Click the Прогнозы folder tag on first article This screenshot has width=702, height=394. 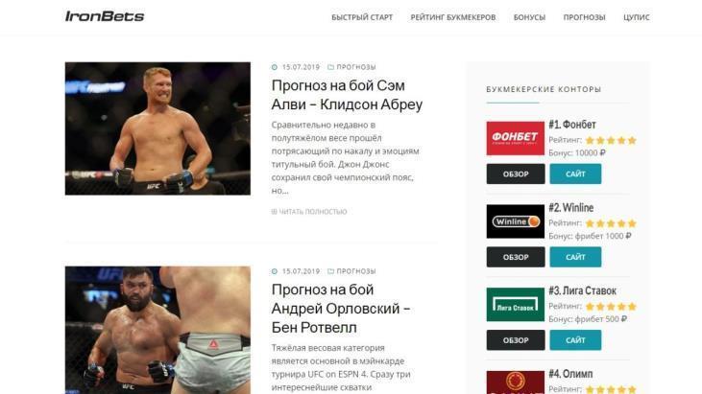(x=351, y=67)
